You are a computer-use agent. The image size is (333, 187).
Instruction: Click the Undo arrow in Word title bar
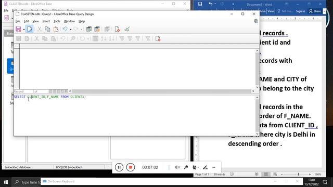pos(210,4)
